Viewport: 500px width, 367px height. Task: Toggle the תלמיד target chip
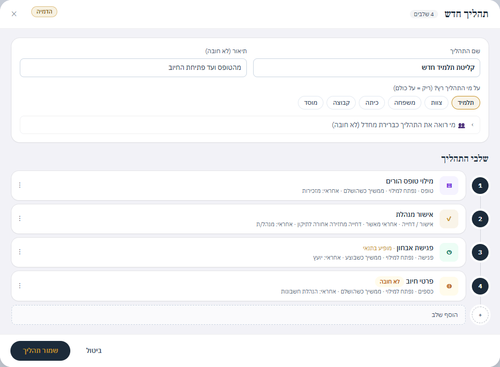[466, 103]
